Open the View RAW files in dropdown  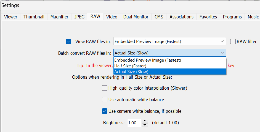click(x=169, y=42)
